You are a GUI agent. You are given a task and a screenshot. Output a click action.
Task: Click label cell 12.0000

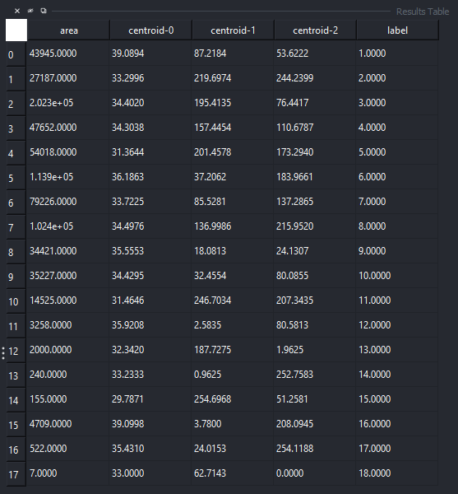point(397,325)
